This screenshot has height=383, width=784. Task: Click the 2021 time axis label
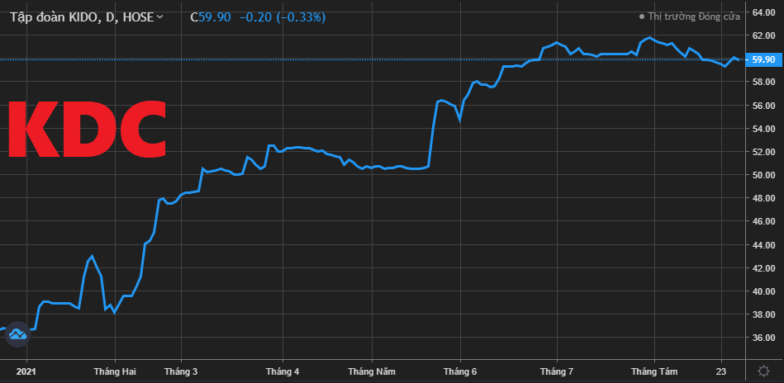coord(26,371)
